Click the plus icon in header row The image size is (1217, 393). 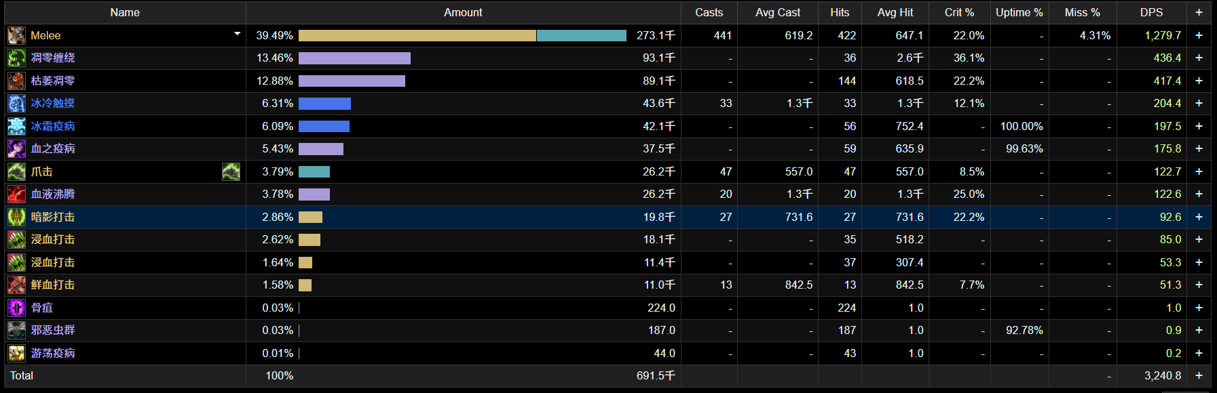coord(1199,12)
